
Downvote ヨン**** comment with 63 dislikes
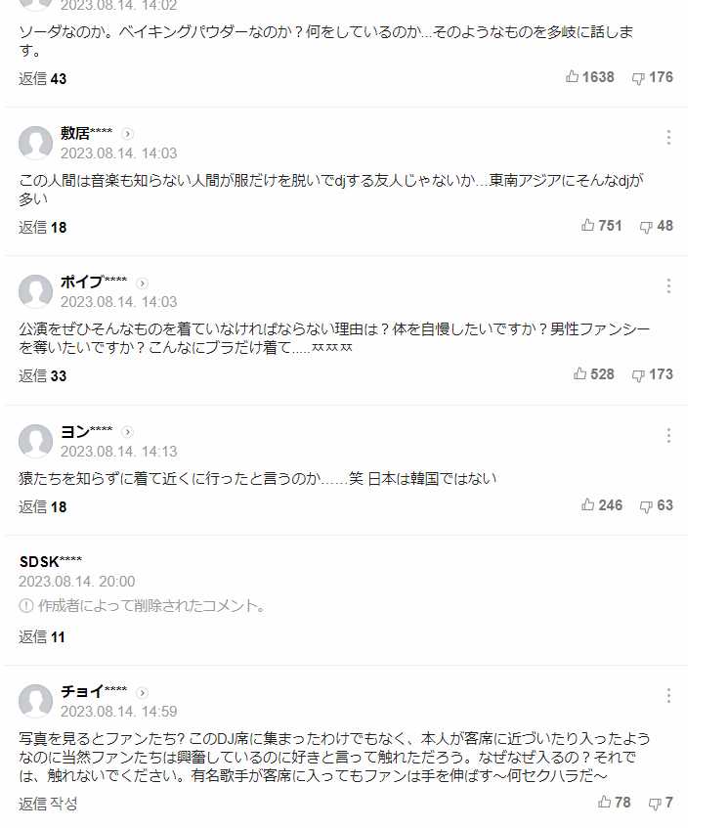pyautogui.click(x=657, y=505)
